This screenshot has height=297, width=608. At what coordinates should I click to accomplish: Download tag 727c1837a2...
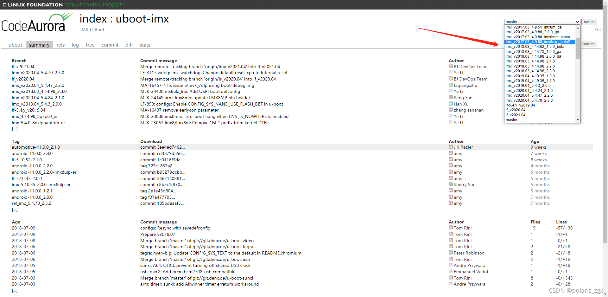point(158,166)
